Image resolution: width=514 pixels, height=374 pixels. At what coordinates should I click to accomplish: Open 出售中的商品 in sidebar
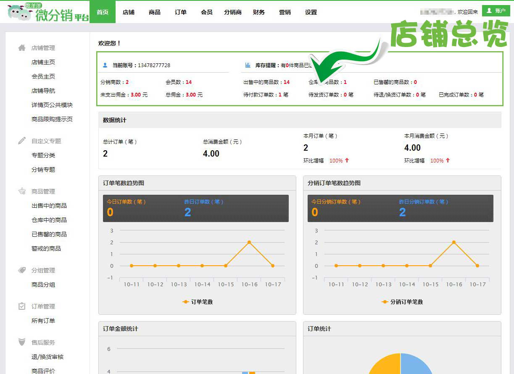[49, 206]
